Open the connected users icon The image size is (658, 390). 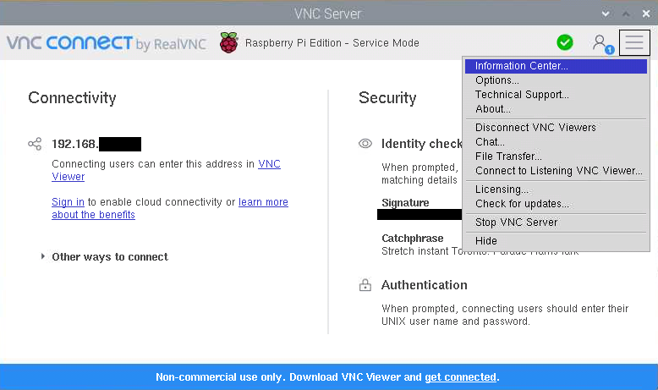coord(600,42)
